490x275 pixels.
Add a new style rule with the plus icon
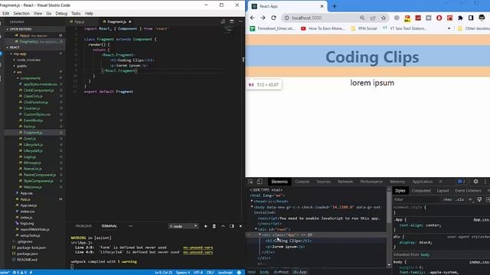[x=470, y=199]
